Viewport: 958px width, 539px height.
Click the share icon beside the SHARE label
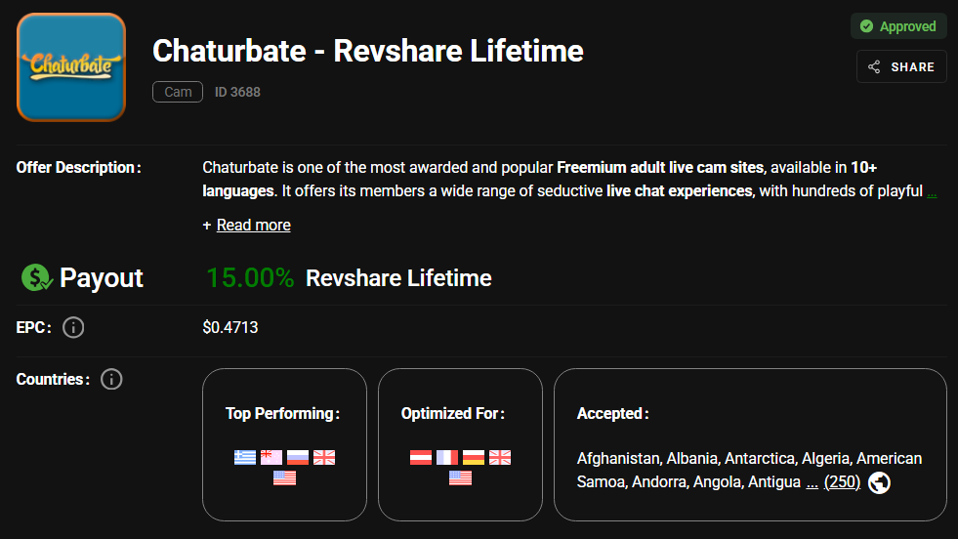tap(874, 66)
